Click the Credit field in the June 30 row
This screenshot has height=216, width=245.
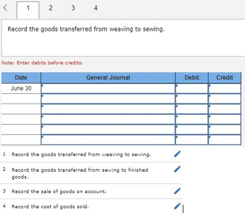click(x=225, y=88)
